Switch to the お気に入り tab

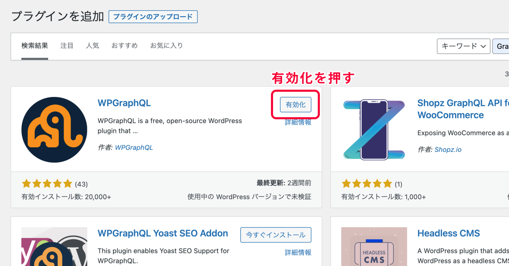166,46
